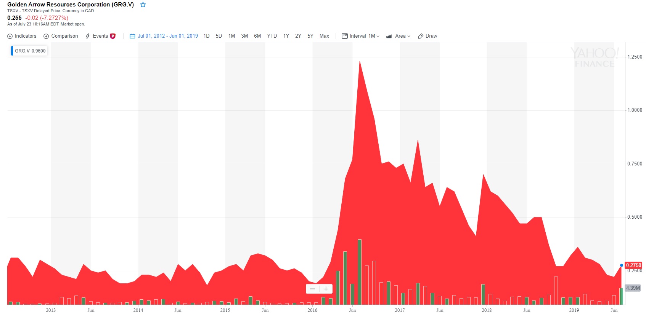The image size is (646, 321).
Task: Select the 1Y time range
Action: [286, 36]
